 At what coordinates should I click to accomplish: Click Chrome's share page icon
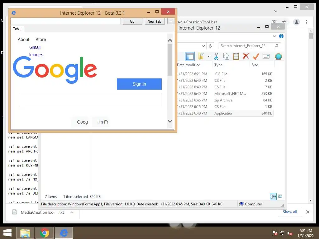(x=274, y=22)
